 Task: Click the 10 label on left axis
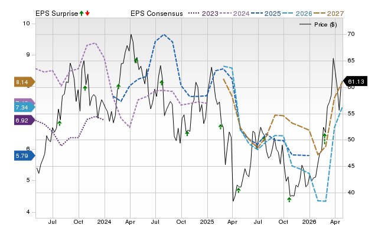[27, 24]
